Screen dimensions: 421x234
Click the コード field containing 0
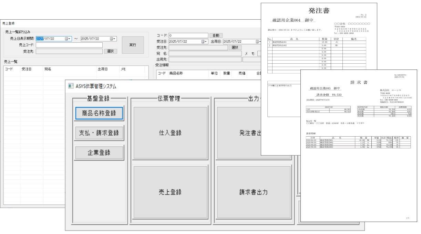tap(188, 35)
